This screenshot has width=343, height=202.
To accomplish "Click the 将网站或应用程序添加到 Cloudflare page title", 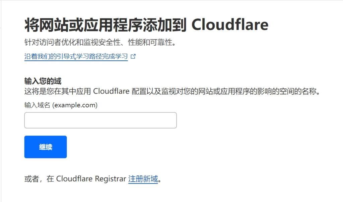I will pos(146,25).
